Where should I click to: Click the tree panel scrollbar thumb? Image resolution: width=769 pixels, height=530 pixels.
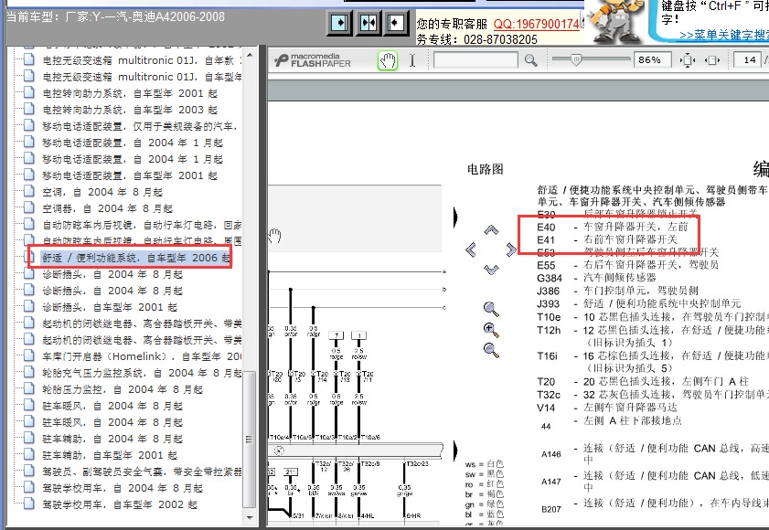point(250,440)
